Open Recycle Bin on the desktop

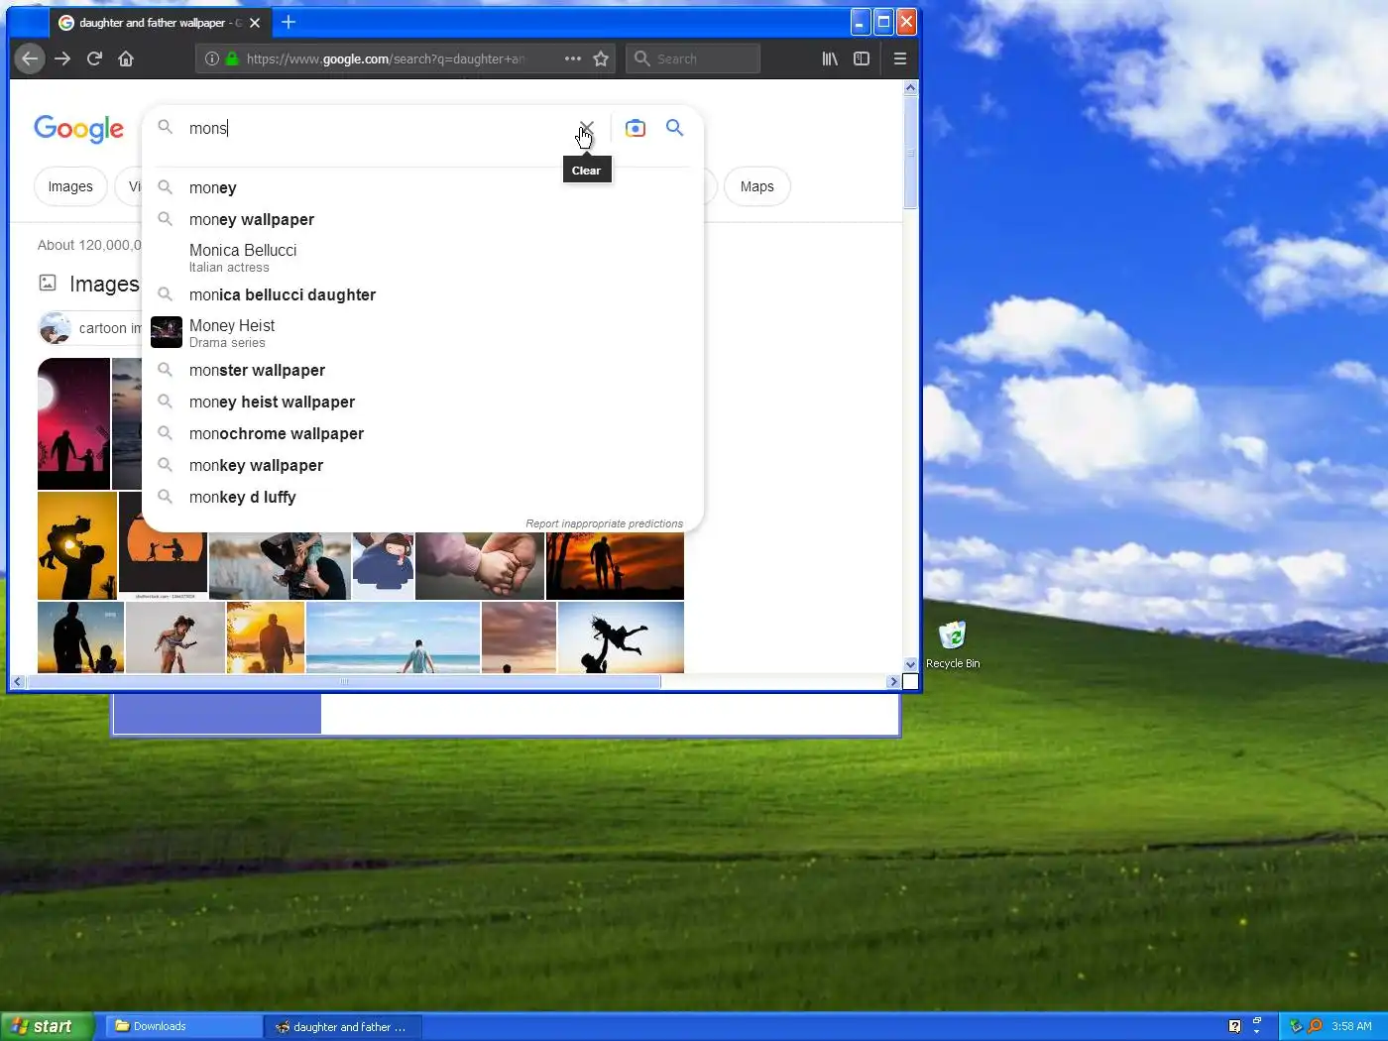tap(953, 644)
